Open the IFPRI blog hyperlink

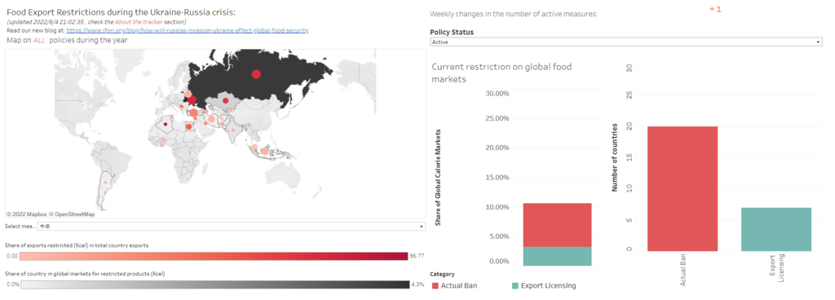tap(188, 31)
